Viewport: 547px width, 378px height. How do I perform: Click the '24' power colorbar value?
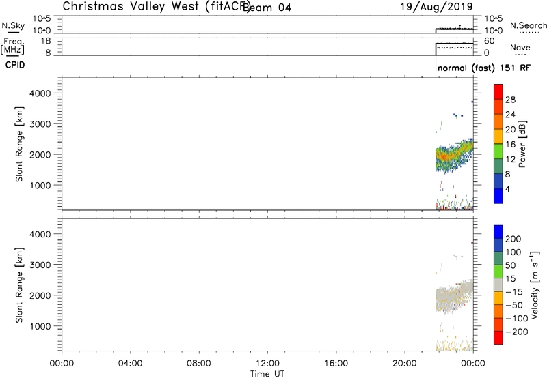click(510, 115)
